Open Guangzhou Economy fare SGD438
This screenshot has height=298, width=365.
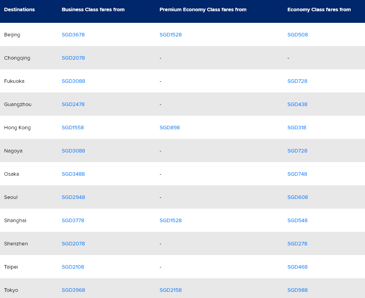coord(297,104)
